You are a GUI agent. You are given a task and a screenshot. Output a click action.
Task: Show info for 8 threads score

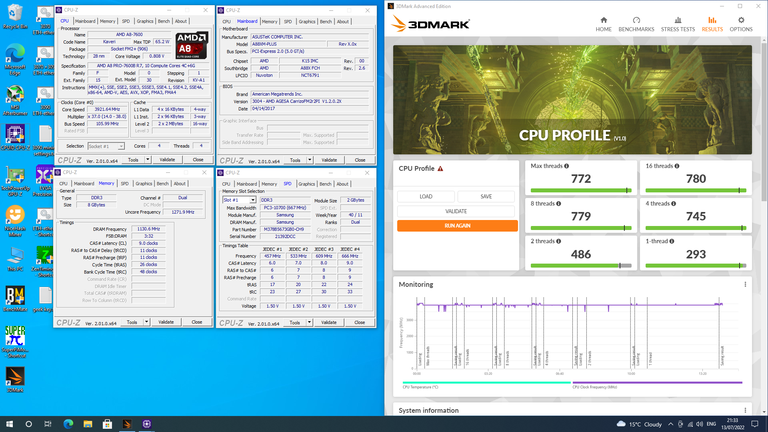coord(558,204)
